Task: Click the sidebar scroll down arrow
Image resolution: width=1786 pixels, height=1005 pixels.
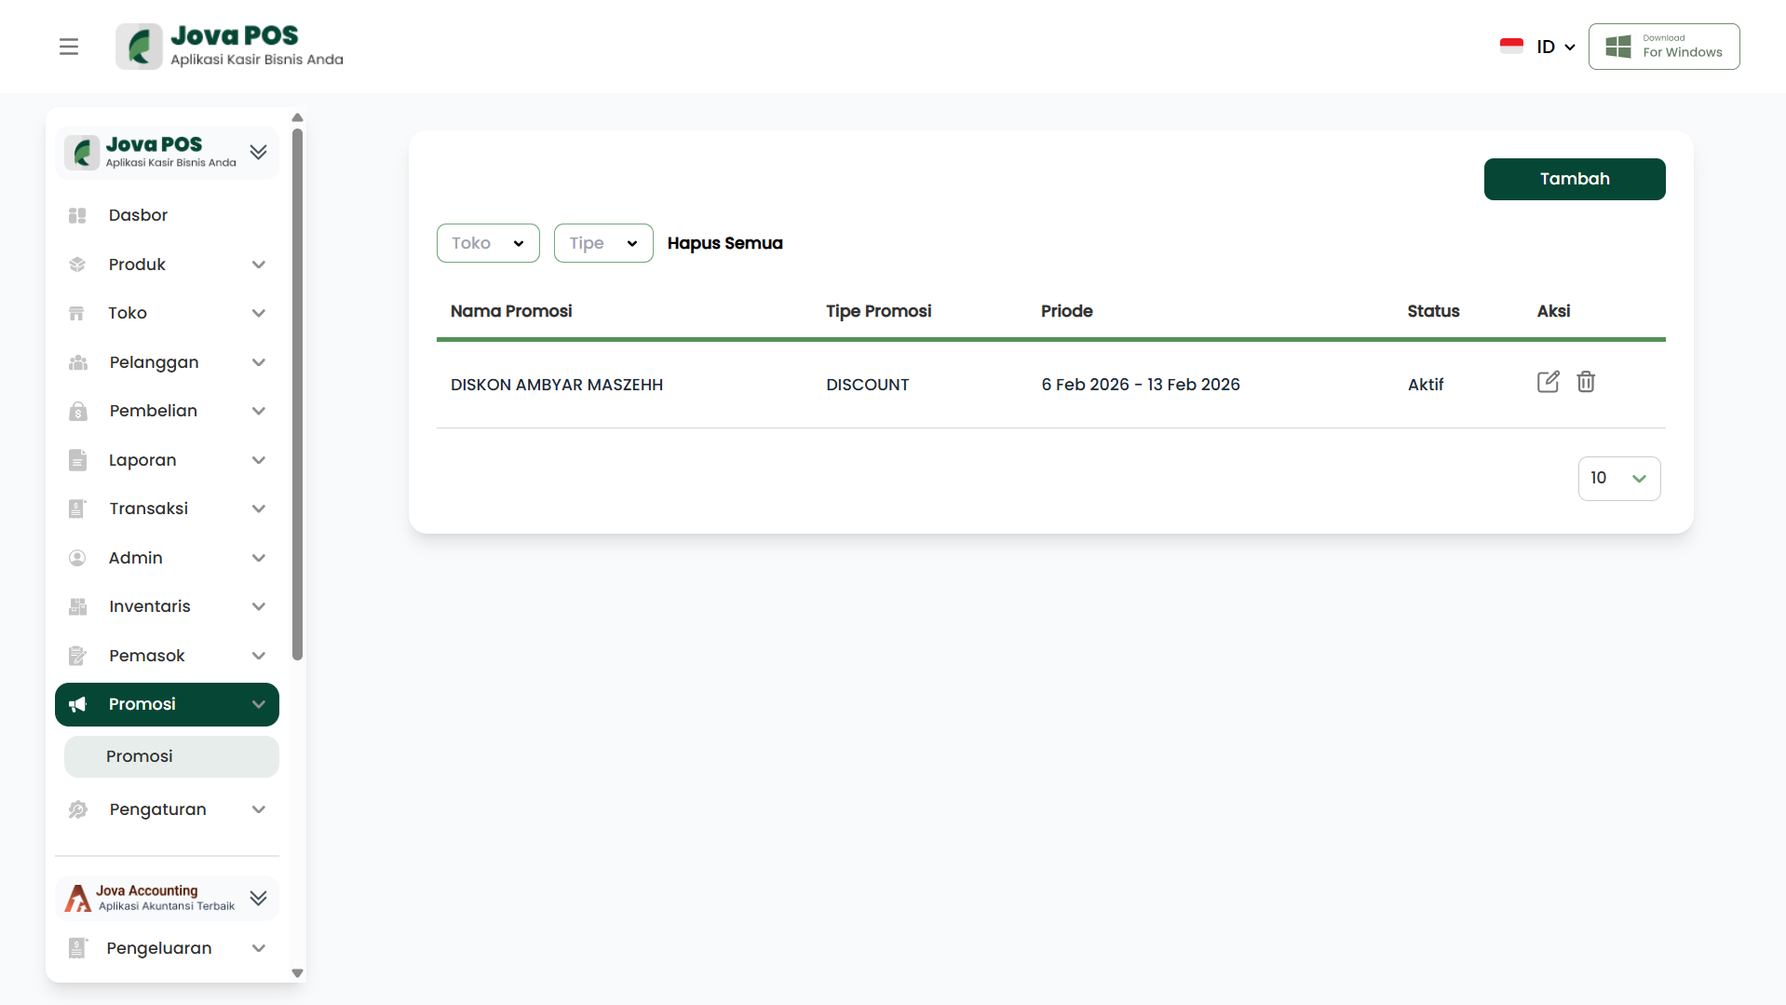Action: 298,973
